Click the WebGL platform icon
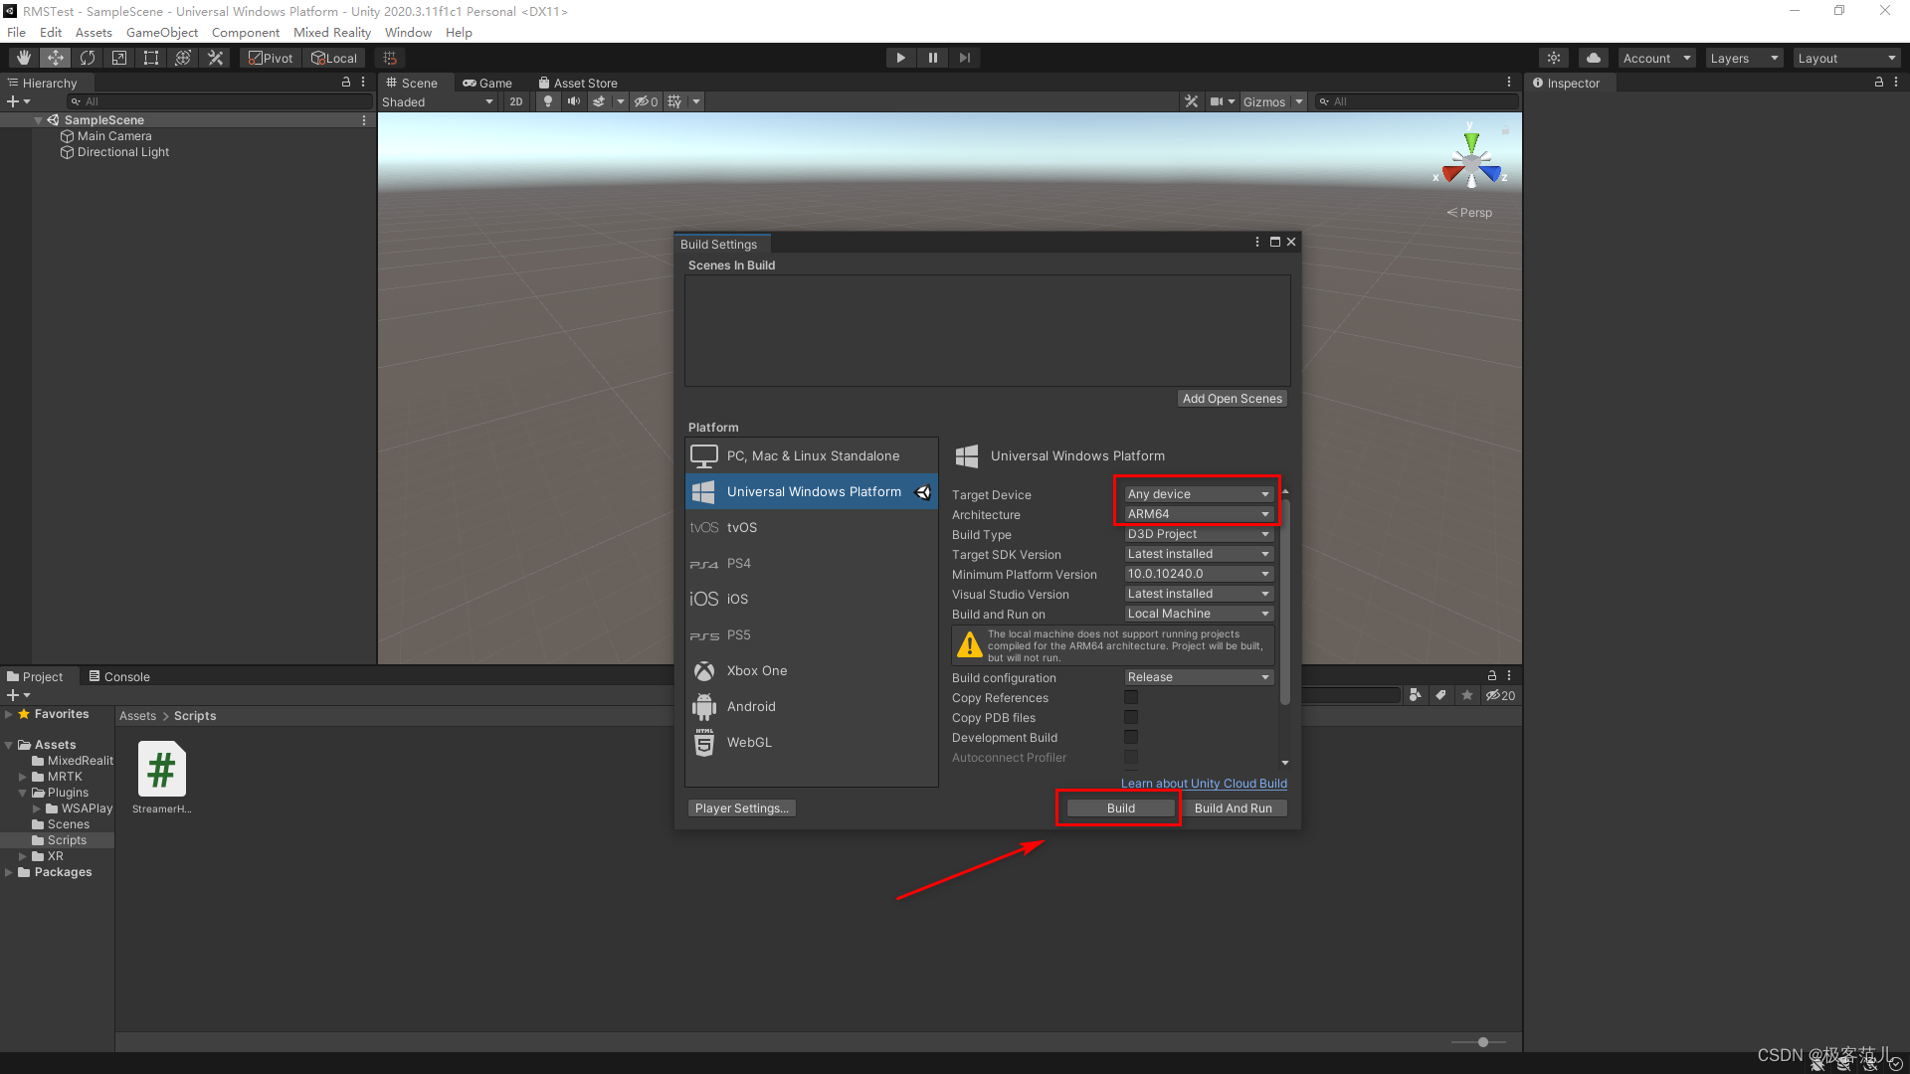 click(705, 741)
